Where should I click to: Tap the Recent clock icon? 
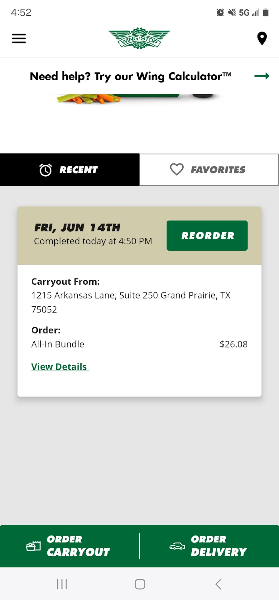(46, 170)
